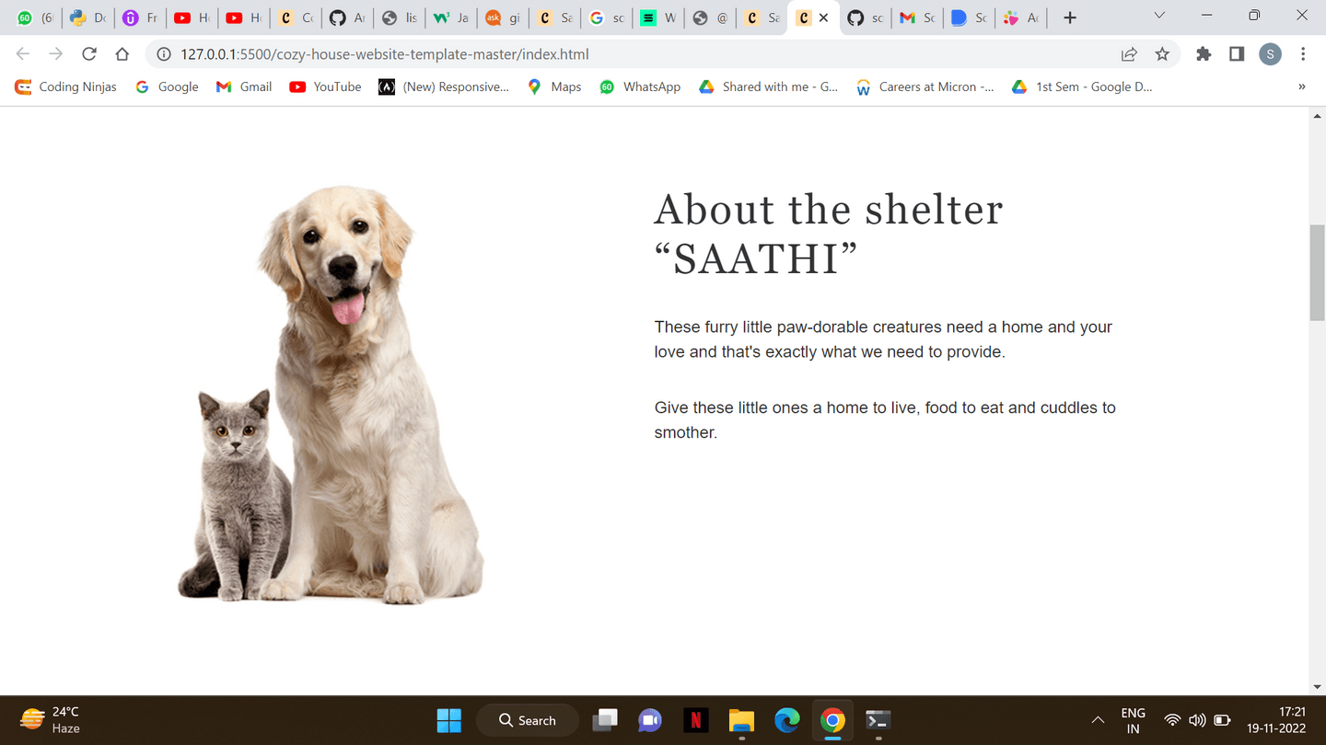Image resolution: width=1326 pixels, height=745 pixels.
Task: Open a new tab with plus button
Action: click(1070, 17)
